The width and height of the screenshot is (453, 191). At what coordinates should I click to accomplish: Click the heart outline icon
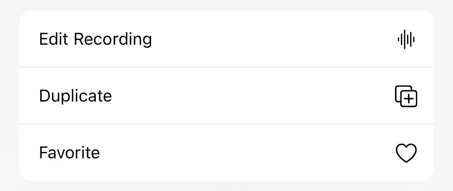tap(406, 153)
